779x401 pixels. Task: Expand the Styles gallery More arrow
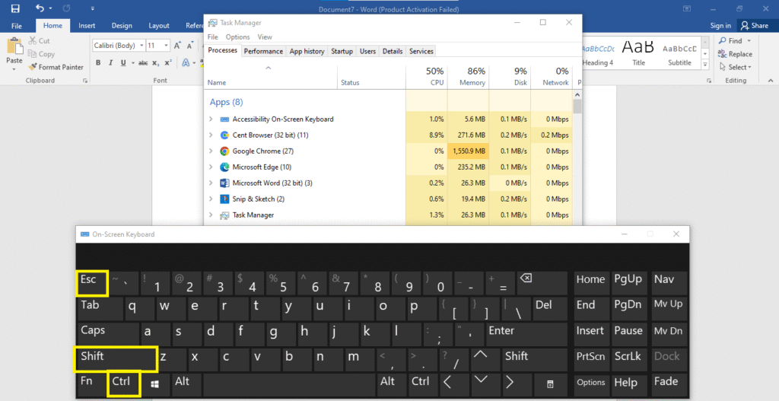pyautogui.click(x=705, y=65)
